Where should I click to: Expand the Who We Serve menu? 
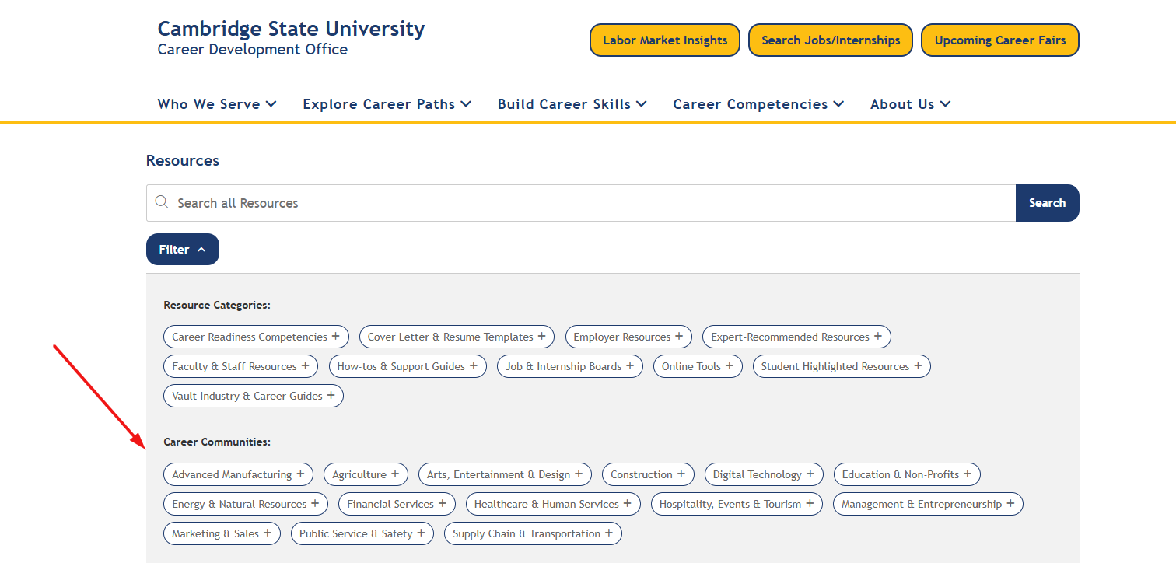coord(216,104)
